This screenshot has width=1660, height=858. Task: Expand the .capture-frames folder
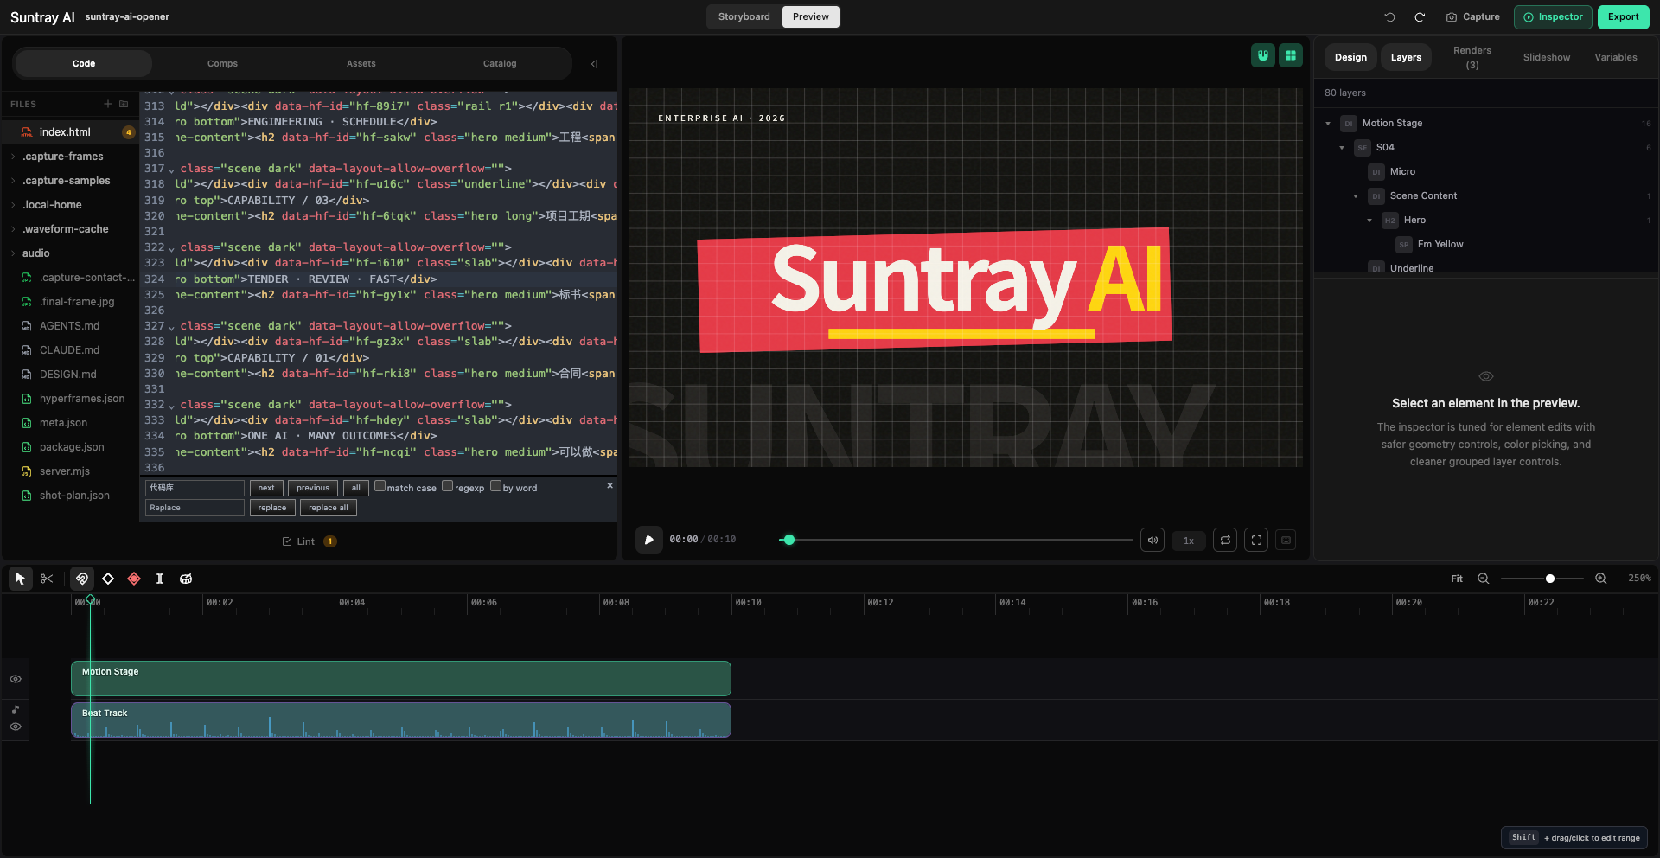[x=13, y=157]
